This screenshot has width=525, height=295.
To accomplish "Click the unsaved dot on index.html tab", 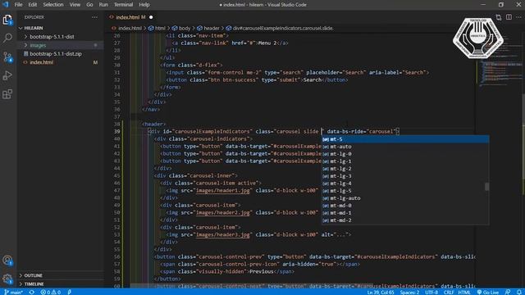I will (151, 17).
